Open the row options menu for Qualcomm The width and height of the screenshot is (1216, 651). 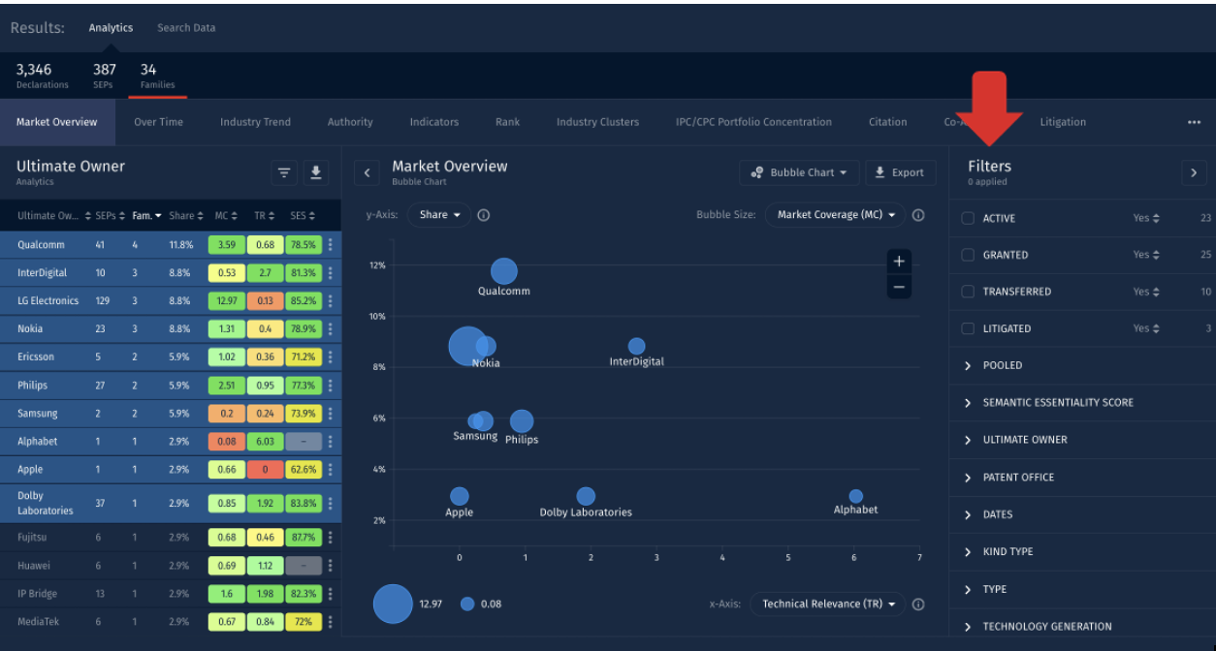[331, 245]
